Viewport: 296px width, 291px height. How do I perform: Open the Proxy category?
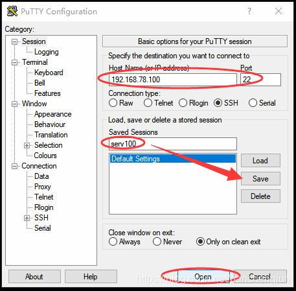(43, 187)
